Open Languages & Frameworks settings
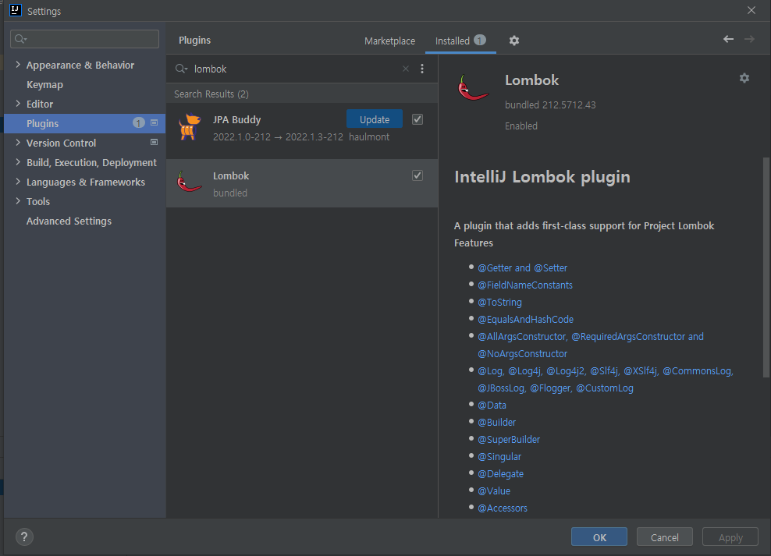This screenshot has width=771, height=556. coord(86,182)
